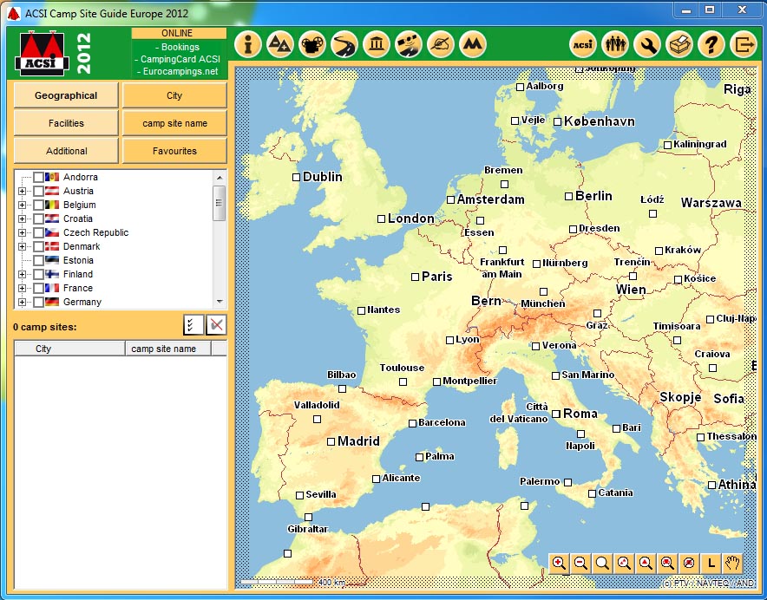Expand the Austria tree node
Image resolution: width=767 pixels, height=600 pixels.
tap(22, 192)
